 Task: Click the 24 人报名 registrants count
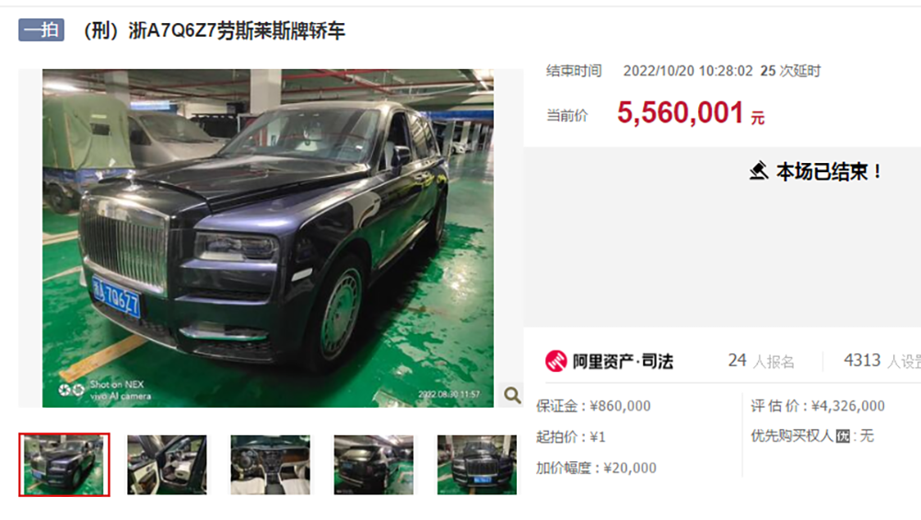click(x=762, y=361)
